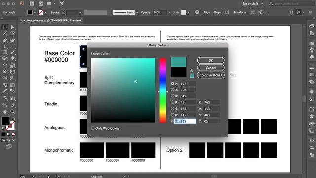Select the Mesh tool
This screenshot has width=316, height=178.
5,85
